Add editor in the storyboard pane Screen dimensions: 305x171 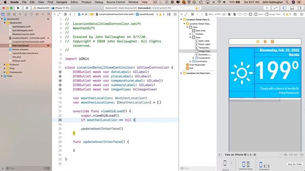[302, 14]
